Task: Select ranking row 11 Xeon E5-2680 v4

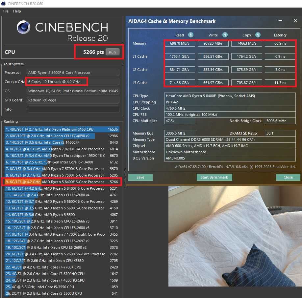Action: 62,195
